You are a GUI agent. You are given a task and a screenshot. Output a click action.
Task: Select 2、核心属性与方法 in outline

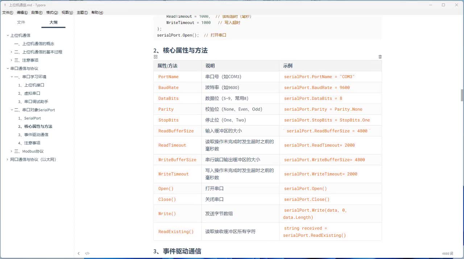[x=35, y=127]
